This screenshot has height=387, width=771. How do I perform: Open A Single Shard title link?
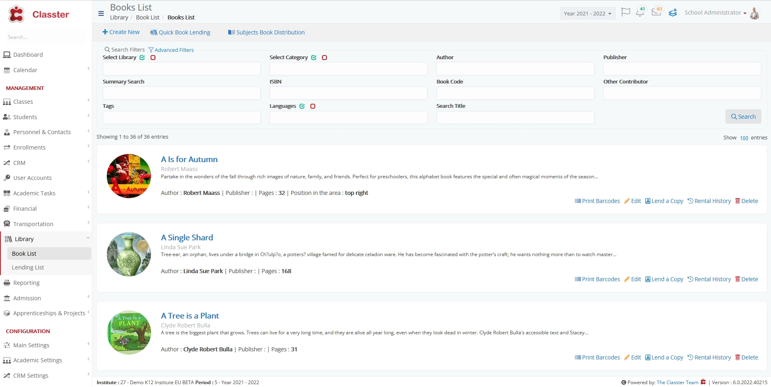click(x=187, y=237)
